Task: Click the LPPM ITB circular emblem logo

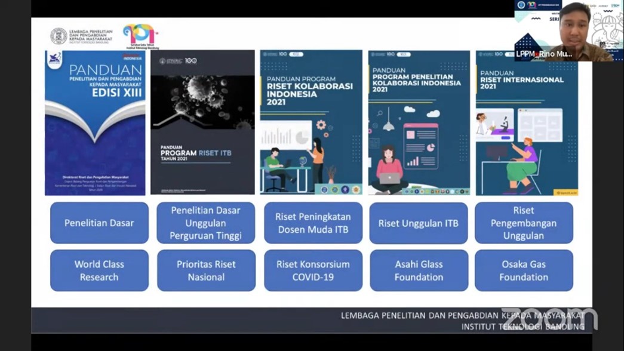Action: tap(59, 36)
